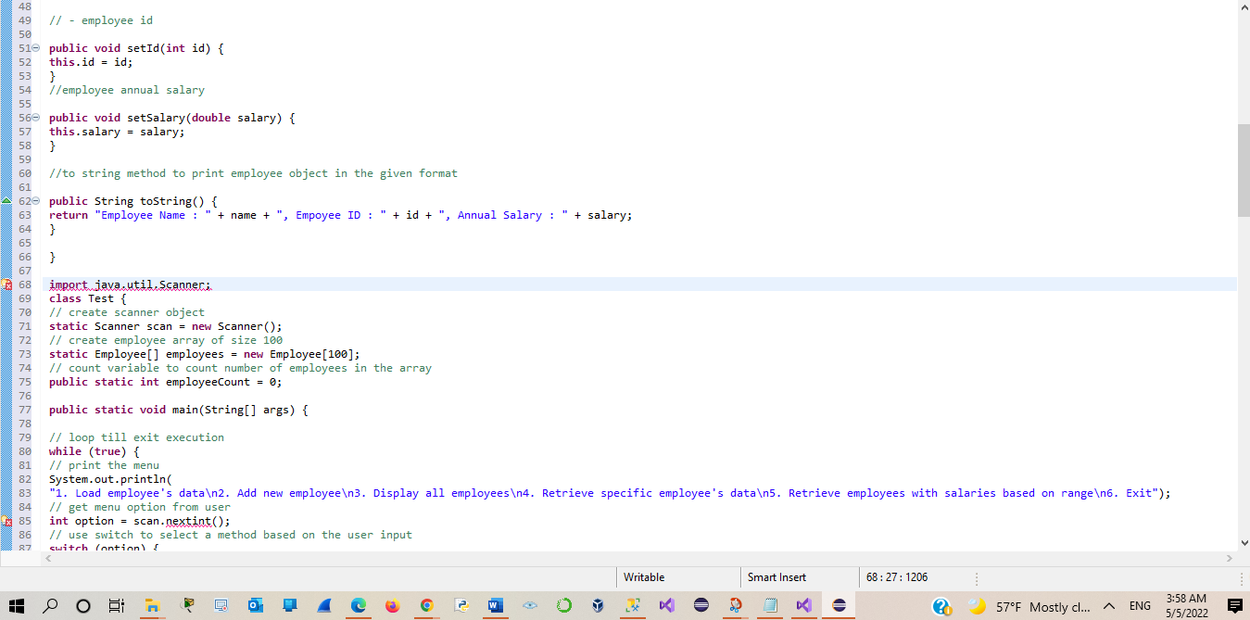The height and width of the screenshot is (620, 1250).
Task: Toggle Smart Insert mode in the status bar
Action: click(x=778, y=577)
